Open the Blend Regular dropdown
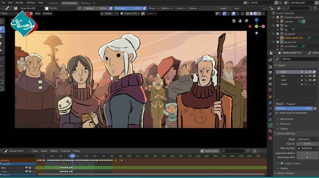Screen dimensions: 319x178 (x=301, y=104)
